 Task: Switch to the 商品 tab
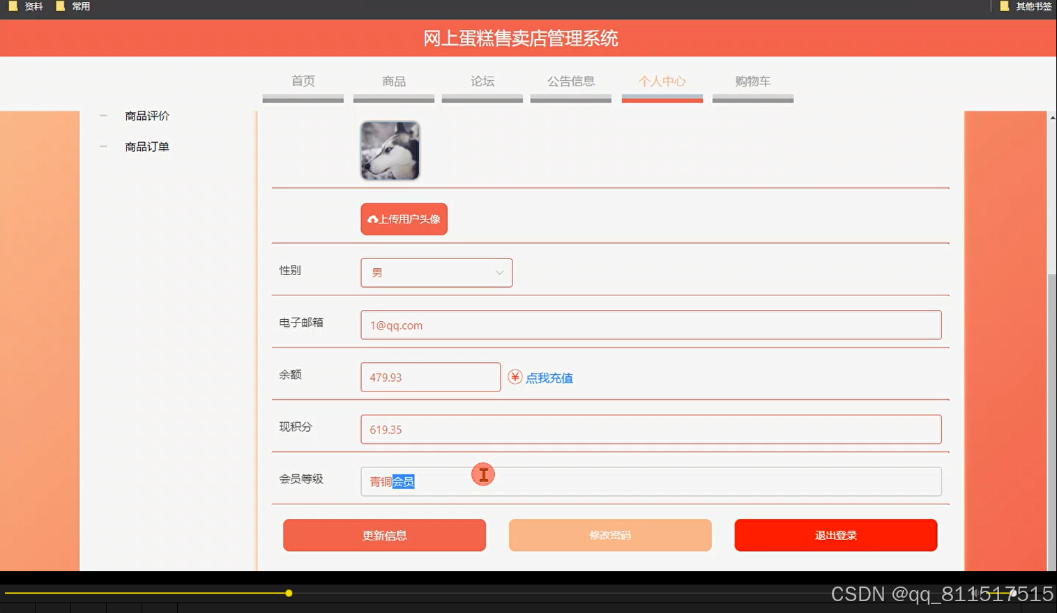click(393, 81)
